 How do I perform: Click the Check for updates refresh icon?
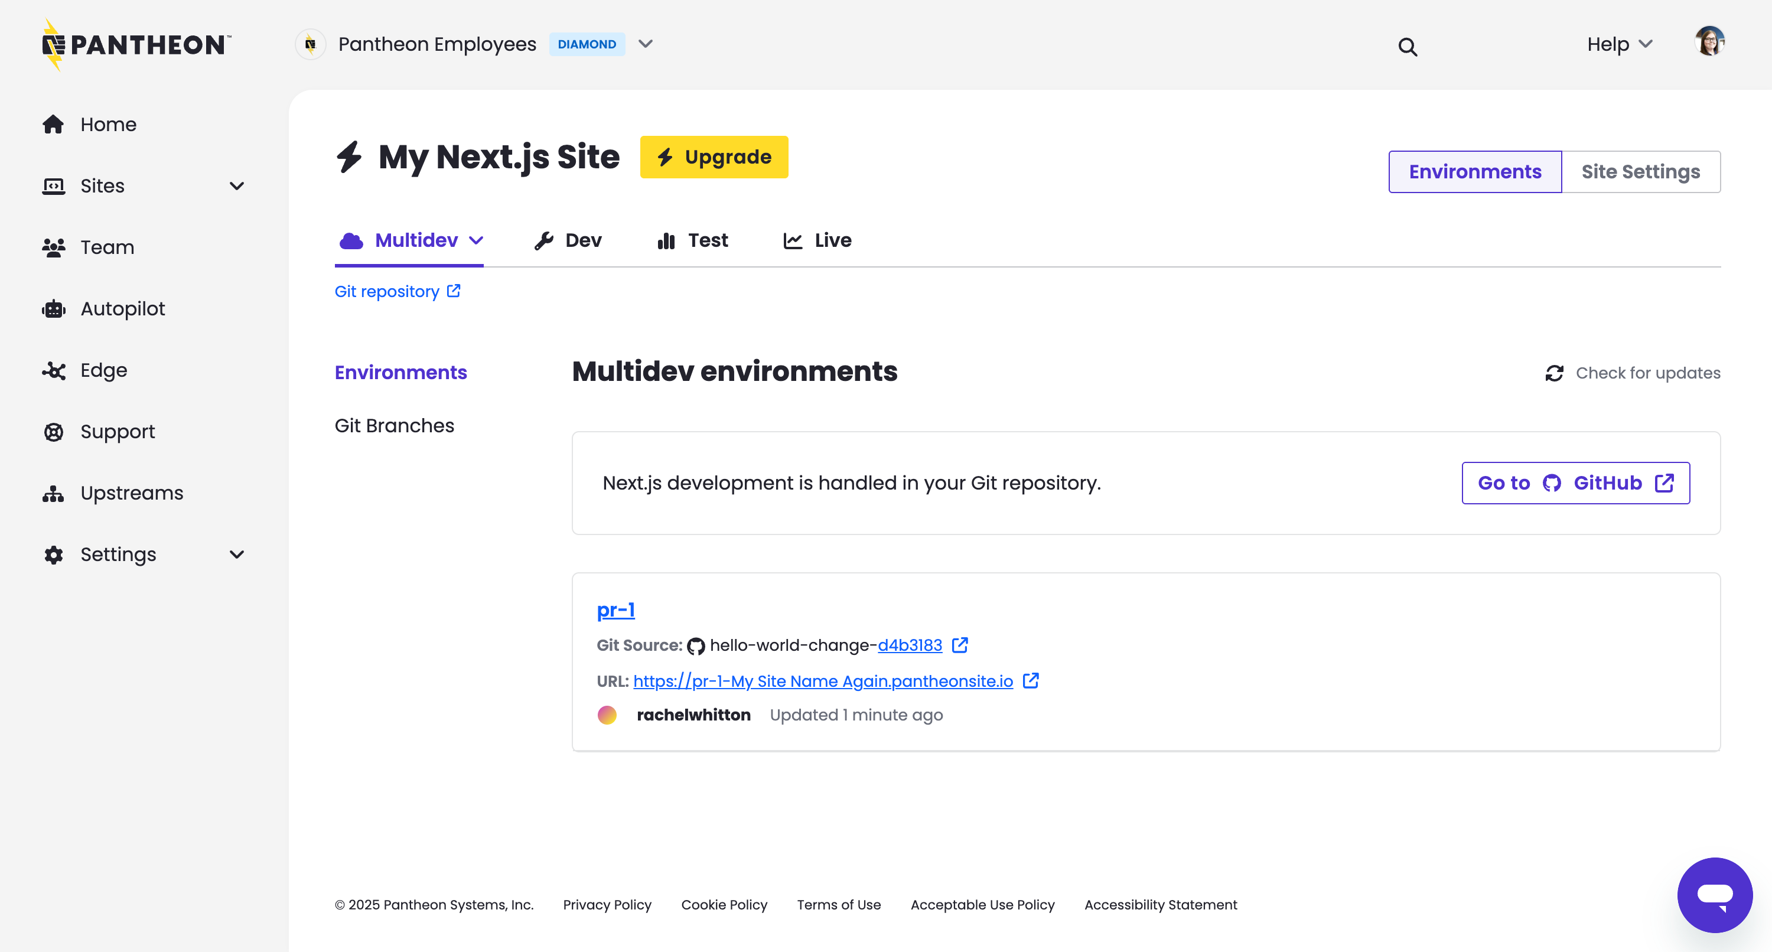(1554, 373)
